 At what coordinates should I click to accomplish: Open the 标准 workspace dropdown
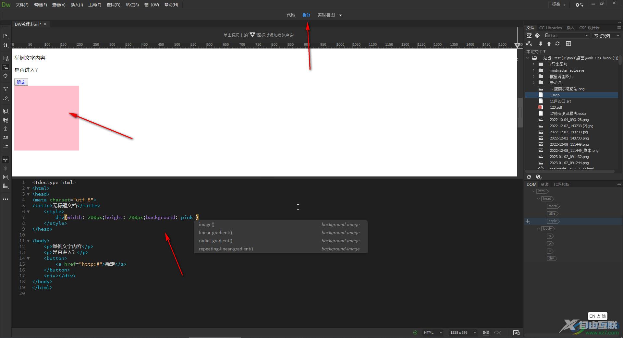point(559,4)
